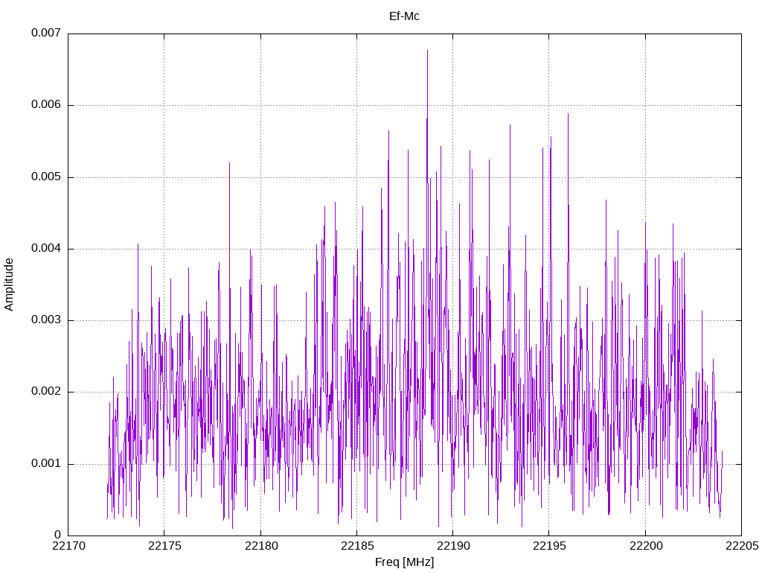Click the y-axis tick value 0.007

(46, 33)
